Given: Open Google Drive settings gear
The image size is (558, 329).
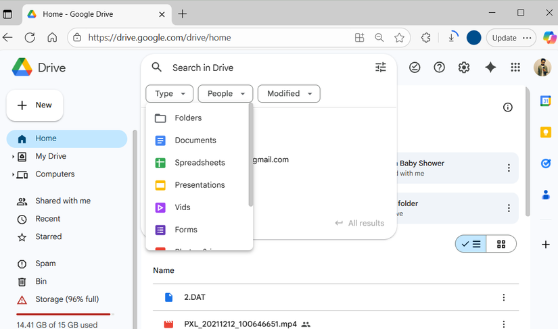Looking at the screenshot, I should (463, 68).
